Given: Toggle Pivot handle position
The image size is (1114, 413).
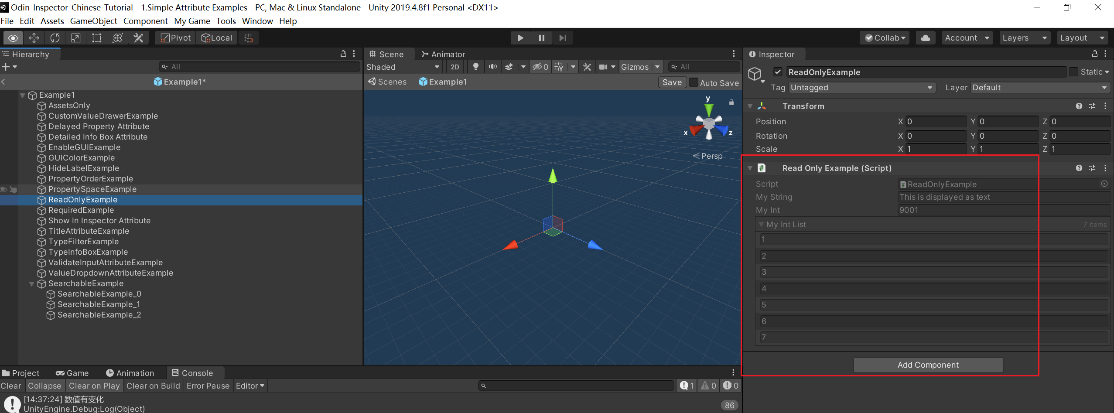Looking at the screenshot, I should point(175,38).
